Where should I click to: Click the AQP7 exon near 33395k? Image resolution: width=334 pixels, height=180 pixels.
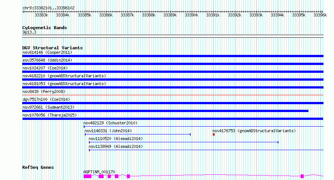(x=302, y=176)
